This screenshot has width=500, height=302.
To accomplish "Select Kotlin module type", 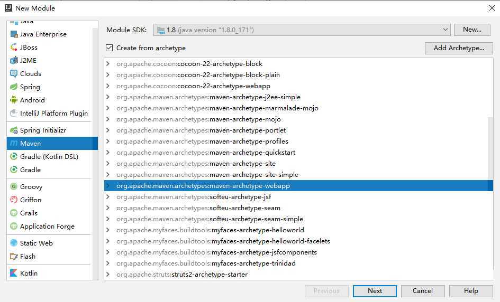I will pos(49,273).
